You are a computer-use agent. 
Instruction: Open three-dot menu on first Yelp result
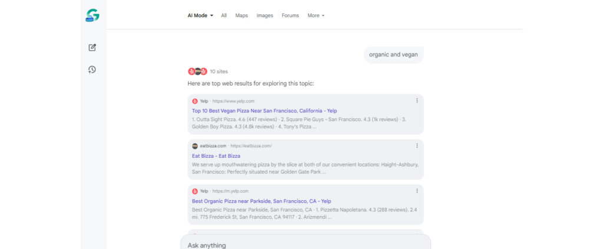pyautogui.click(x=417, y=101)
